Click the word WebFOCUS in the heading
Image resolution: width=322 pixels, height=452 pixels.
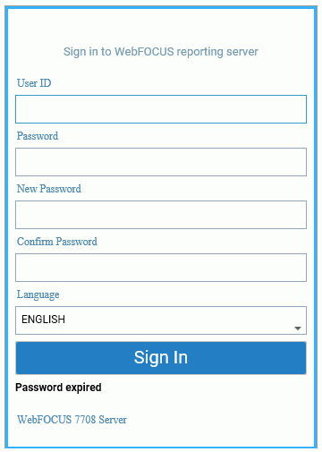[144, 51]
